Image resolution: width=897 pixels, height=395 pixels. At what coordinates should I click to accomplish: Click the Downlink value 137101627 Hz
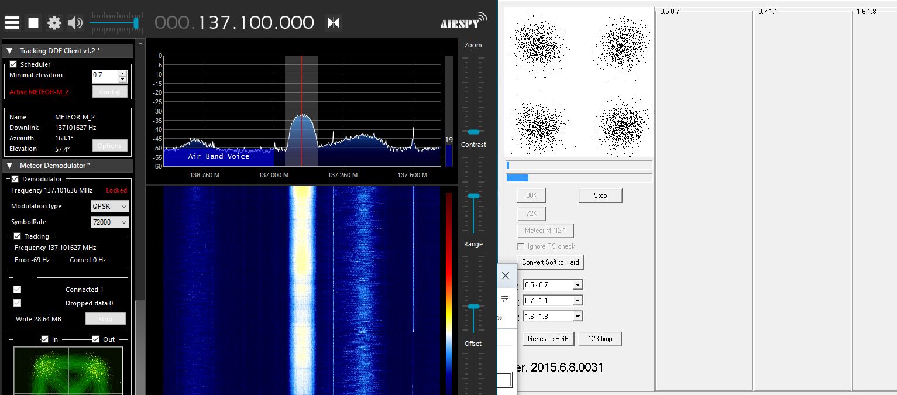pos(75,128)
